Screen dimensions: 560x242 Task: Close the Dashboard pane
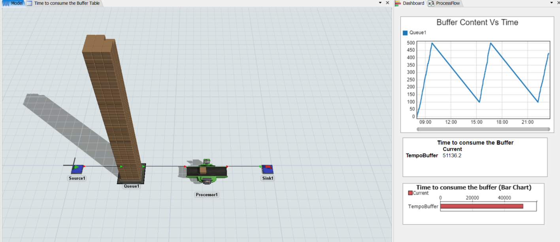coord(558,3)
